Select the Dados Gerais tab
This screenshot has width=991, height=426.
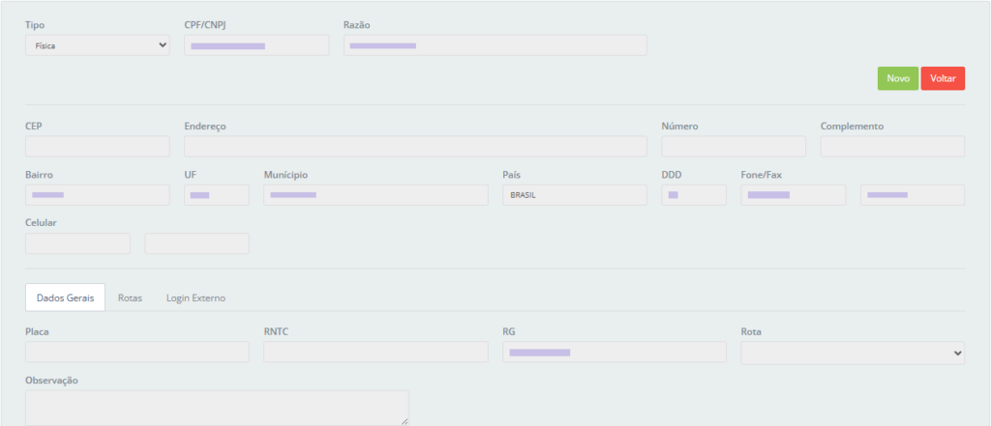pyautogui.click(x=65, y=298)
